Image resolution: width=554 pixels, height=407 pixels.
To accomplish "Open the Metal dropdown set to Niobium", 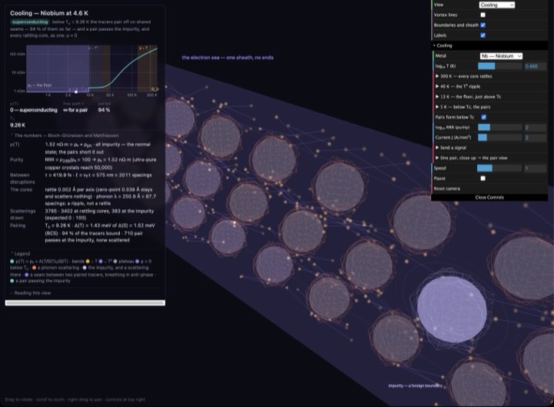I will (x=501, y=56).
